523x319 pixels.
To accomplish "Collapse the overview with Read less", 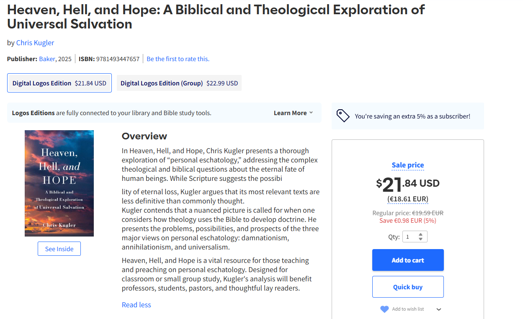I will (136, 305).
